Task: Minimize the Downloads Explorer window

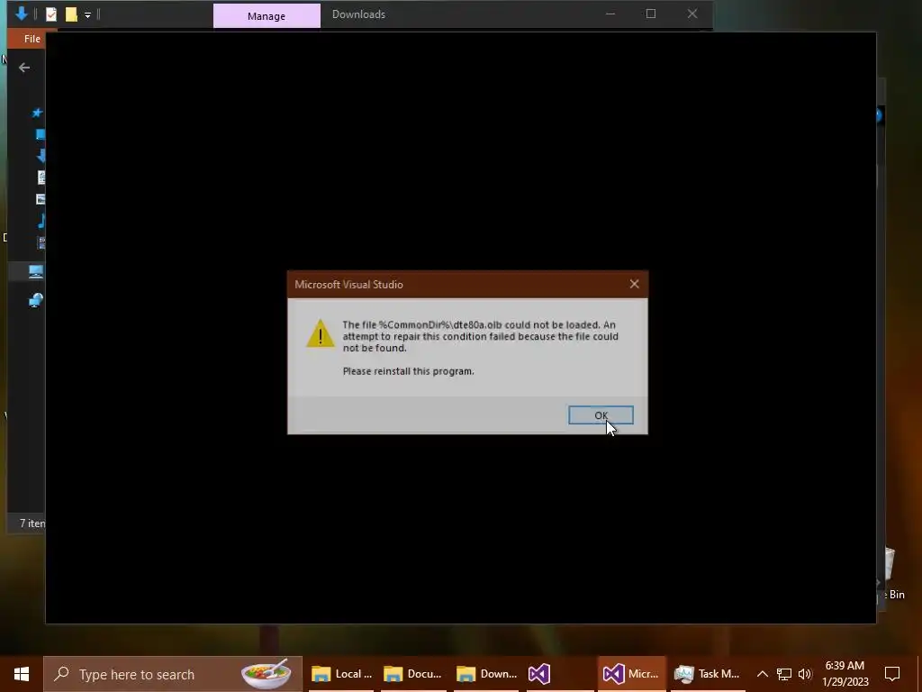Action: pos(610,14)
